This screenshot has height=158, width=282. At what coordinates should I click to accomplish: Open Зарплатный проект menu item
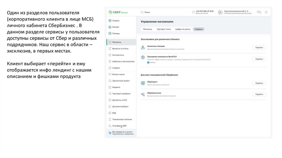tap(121, 81)
